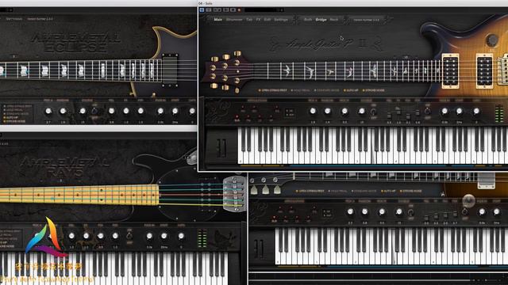Open the preset name field in Solo window header
Image resolution: width=508 pixels, height=285 pixels.
pyautogui.click(x=264, y=10)
